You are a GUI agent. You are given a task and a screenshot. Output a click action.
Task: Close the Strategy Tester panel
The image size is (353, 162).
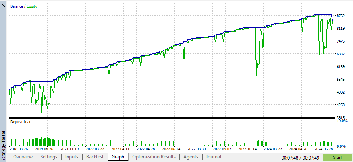click(4, 6)
